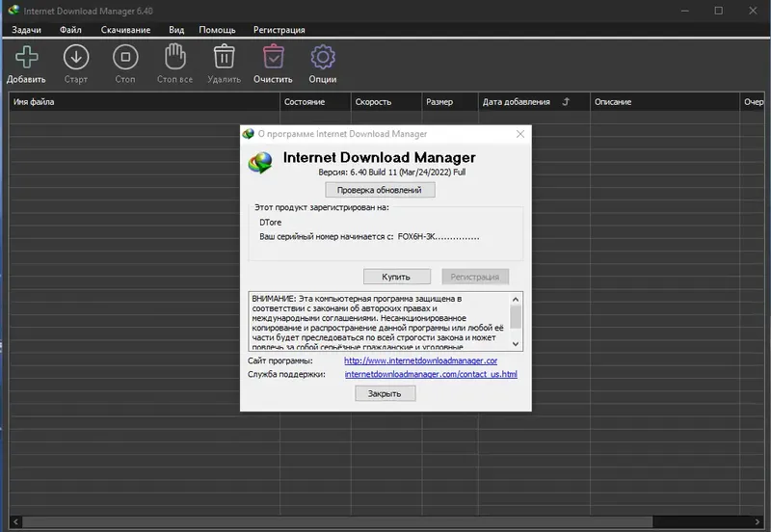Click the registered name DTore
This screenshot has height=532, width=771.
(x=271, y=223)
